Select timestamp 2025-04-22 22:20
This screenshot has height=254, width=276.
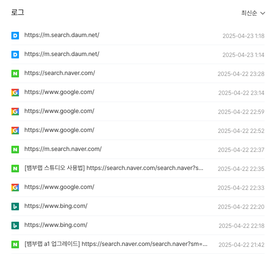pyautogui.click(x=241, y=207)
